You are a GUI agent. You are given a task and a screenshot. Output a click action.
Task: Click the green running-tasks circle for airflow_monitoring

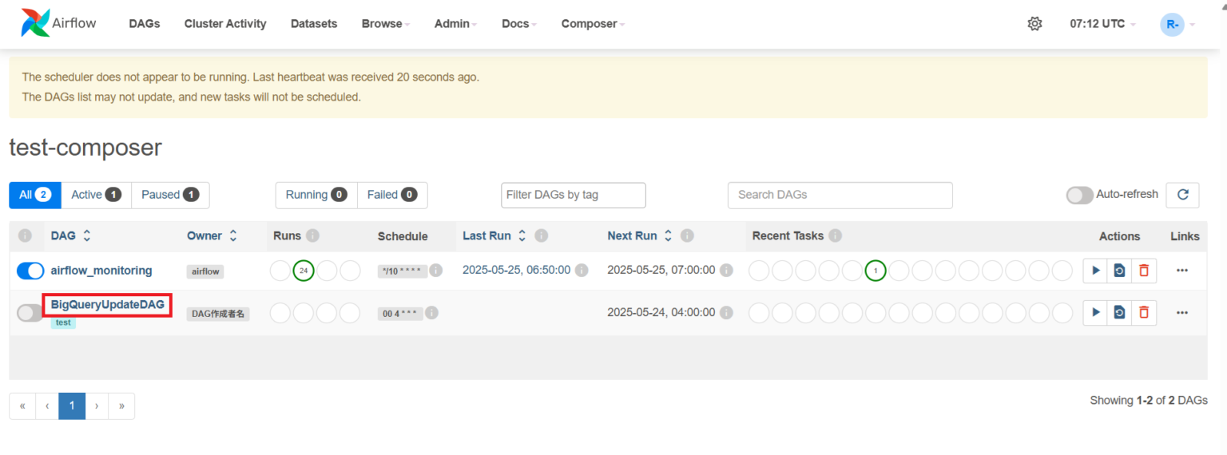pyautogui.click(x=876, y=271)
